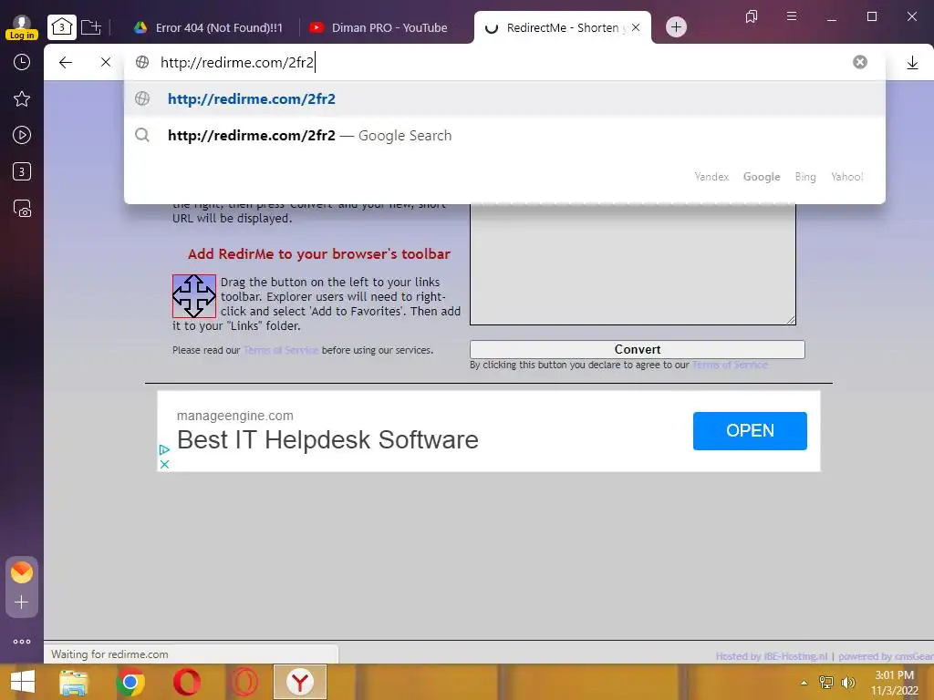Switch to Diman PRO - YouTube tab
934x700 pixels.
click(379, 27)
